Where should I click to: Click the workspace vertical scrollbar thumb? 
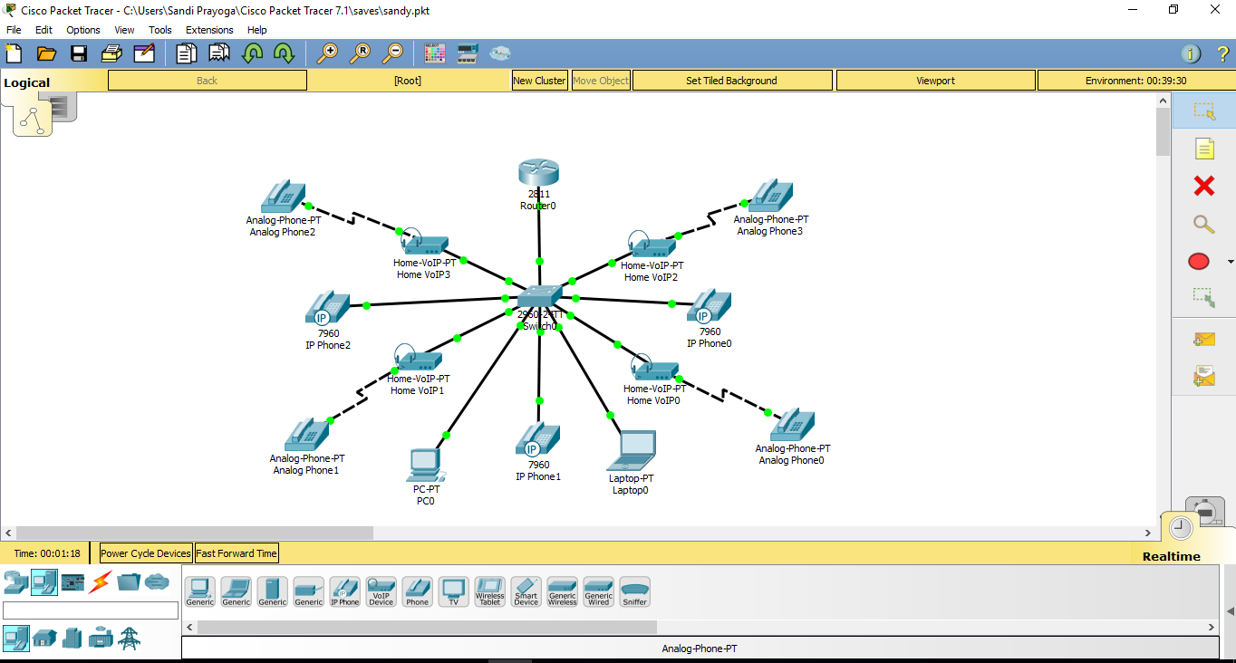tap(1163, 132)
